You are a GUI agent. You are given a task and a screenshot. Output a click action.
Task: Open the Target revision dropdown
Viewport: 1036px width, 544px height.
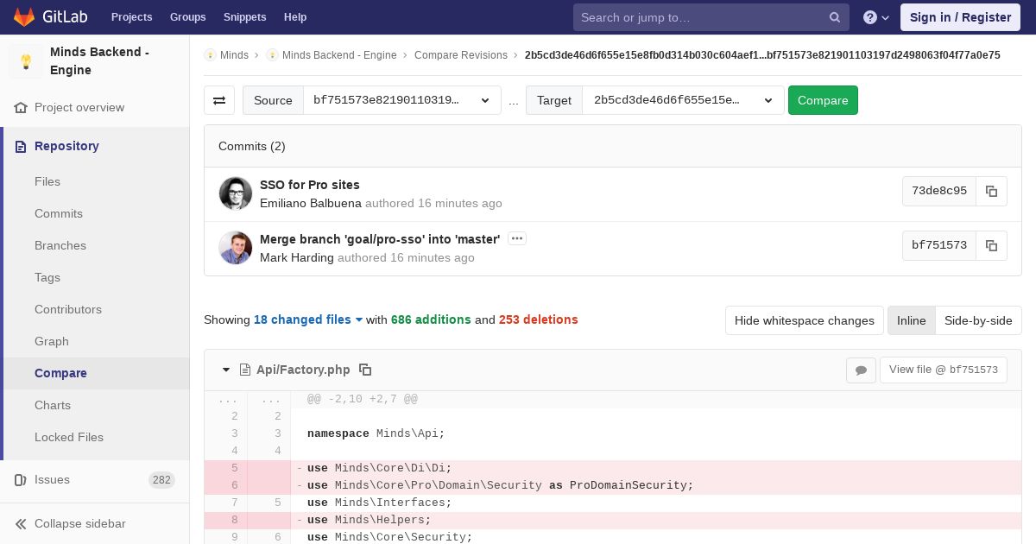click(x=682, y=100)
